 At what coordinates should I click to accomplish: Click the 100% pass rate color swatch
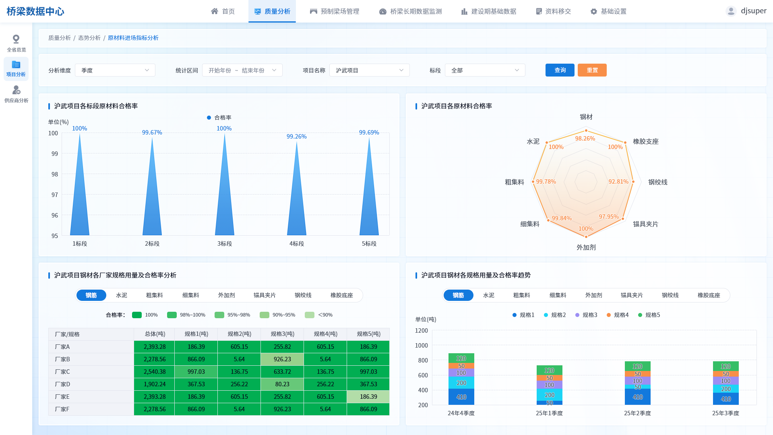pos(137,315)
